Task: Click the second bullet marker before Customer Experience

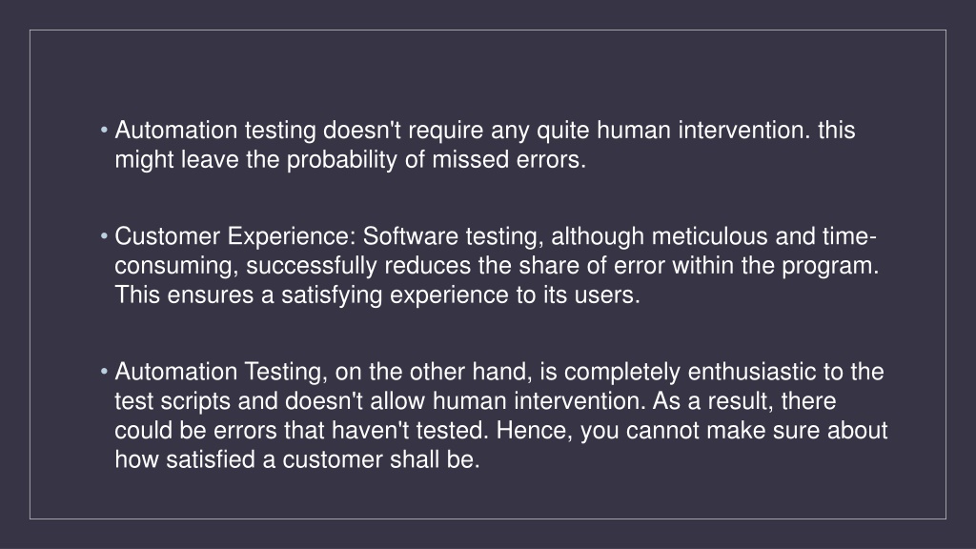Action: point(104,236)
